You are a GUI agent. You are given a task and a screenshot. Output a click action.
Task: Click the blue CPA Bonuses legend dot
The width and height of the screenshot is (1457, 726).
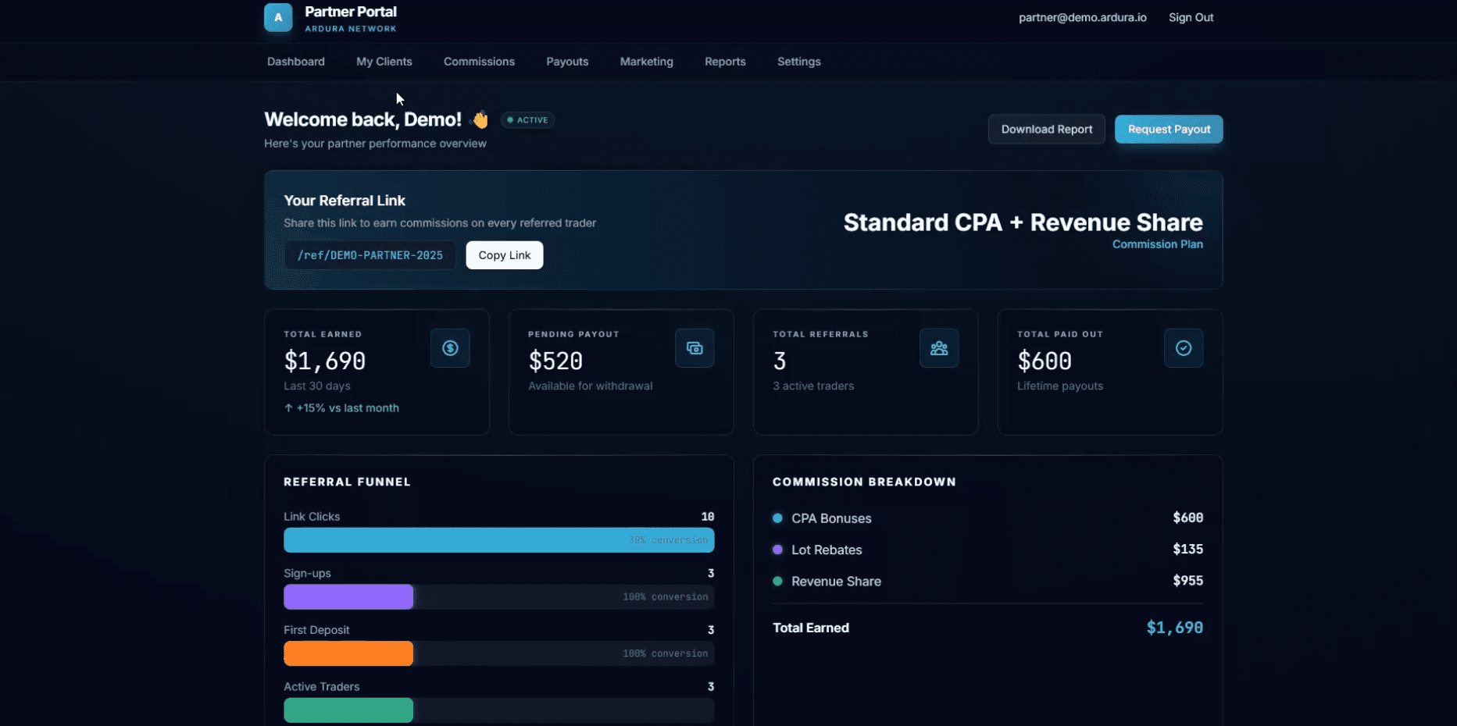777,518
